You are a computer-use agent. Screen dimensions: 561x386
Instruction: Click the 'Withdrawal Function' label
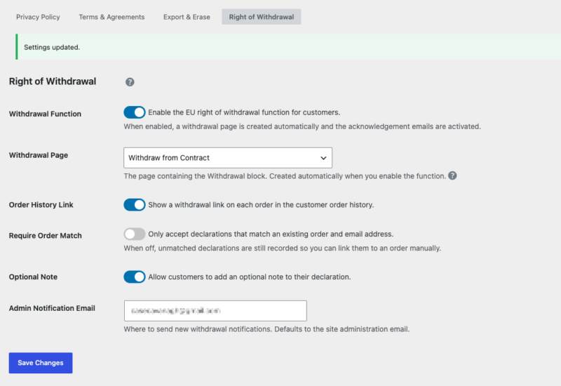[45, 114]
